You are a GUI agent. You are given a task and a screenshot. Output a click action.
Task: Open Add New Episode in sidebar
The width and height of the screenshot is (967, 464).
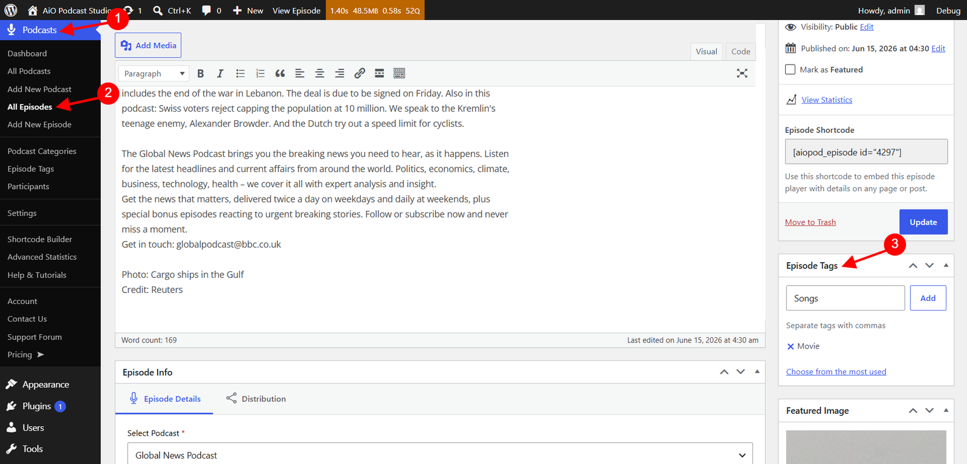click(39, 124)
